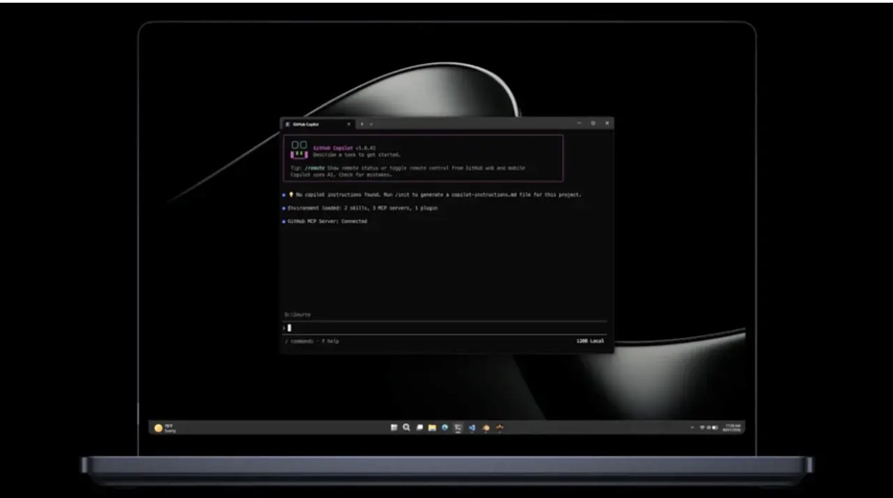Open taskbar Search magnifier
Image resolution: width=893 pixels, height=498 pixels.
click(x=406, y=427)
